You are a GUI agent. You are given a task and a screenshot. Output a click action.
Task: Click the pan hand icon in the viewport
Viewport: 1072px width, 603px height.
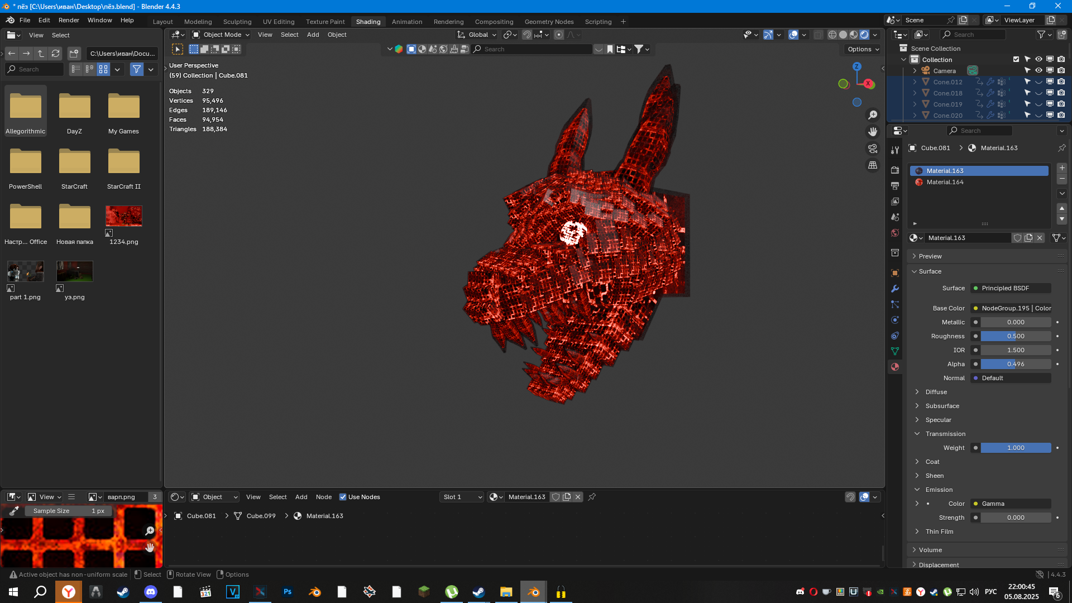coord(872,132)
